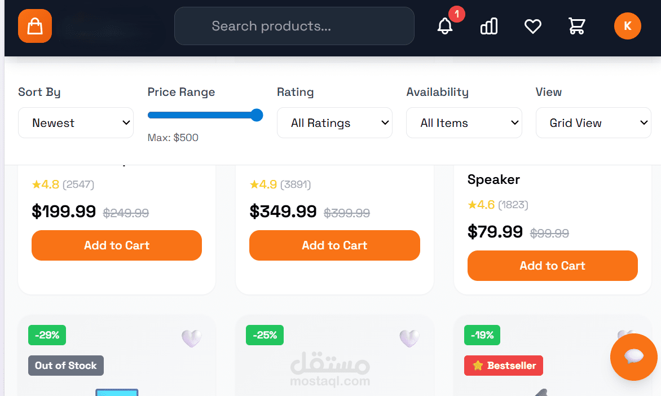Open the notifications bell
Viewport: 661px width, 396px height.
pyautogui.click(x=445, y=26)
